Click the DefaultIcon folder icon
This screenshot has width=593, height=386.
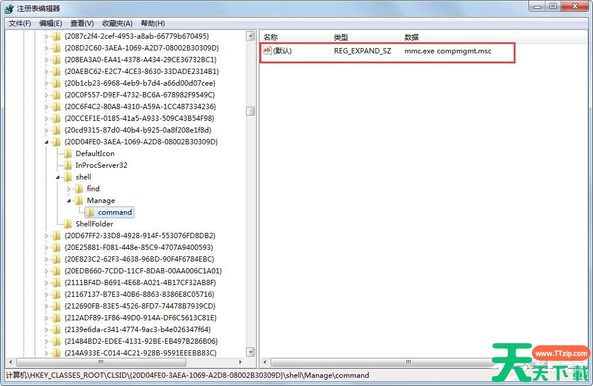[68, 154]
